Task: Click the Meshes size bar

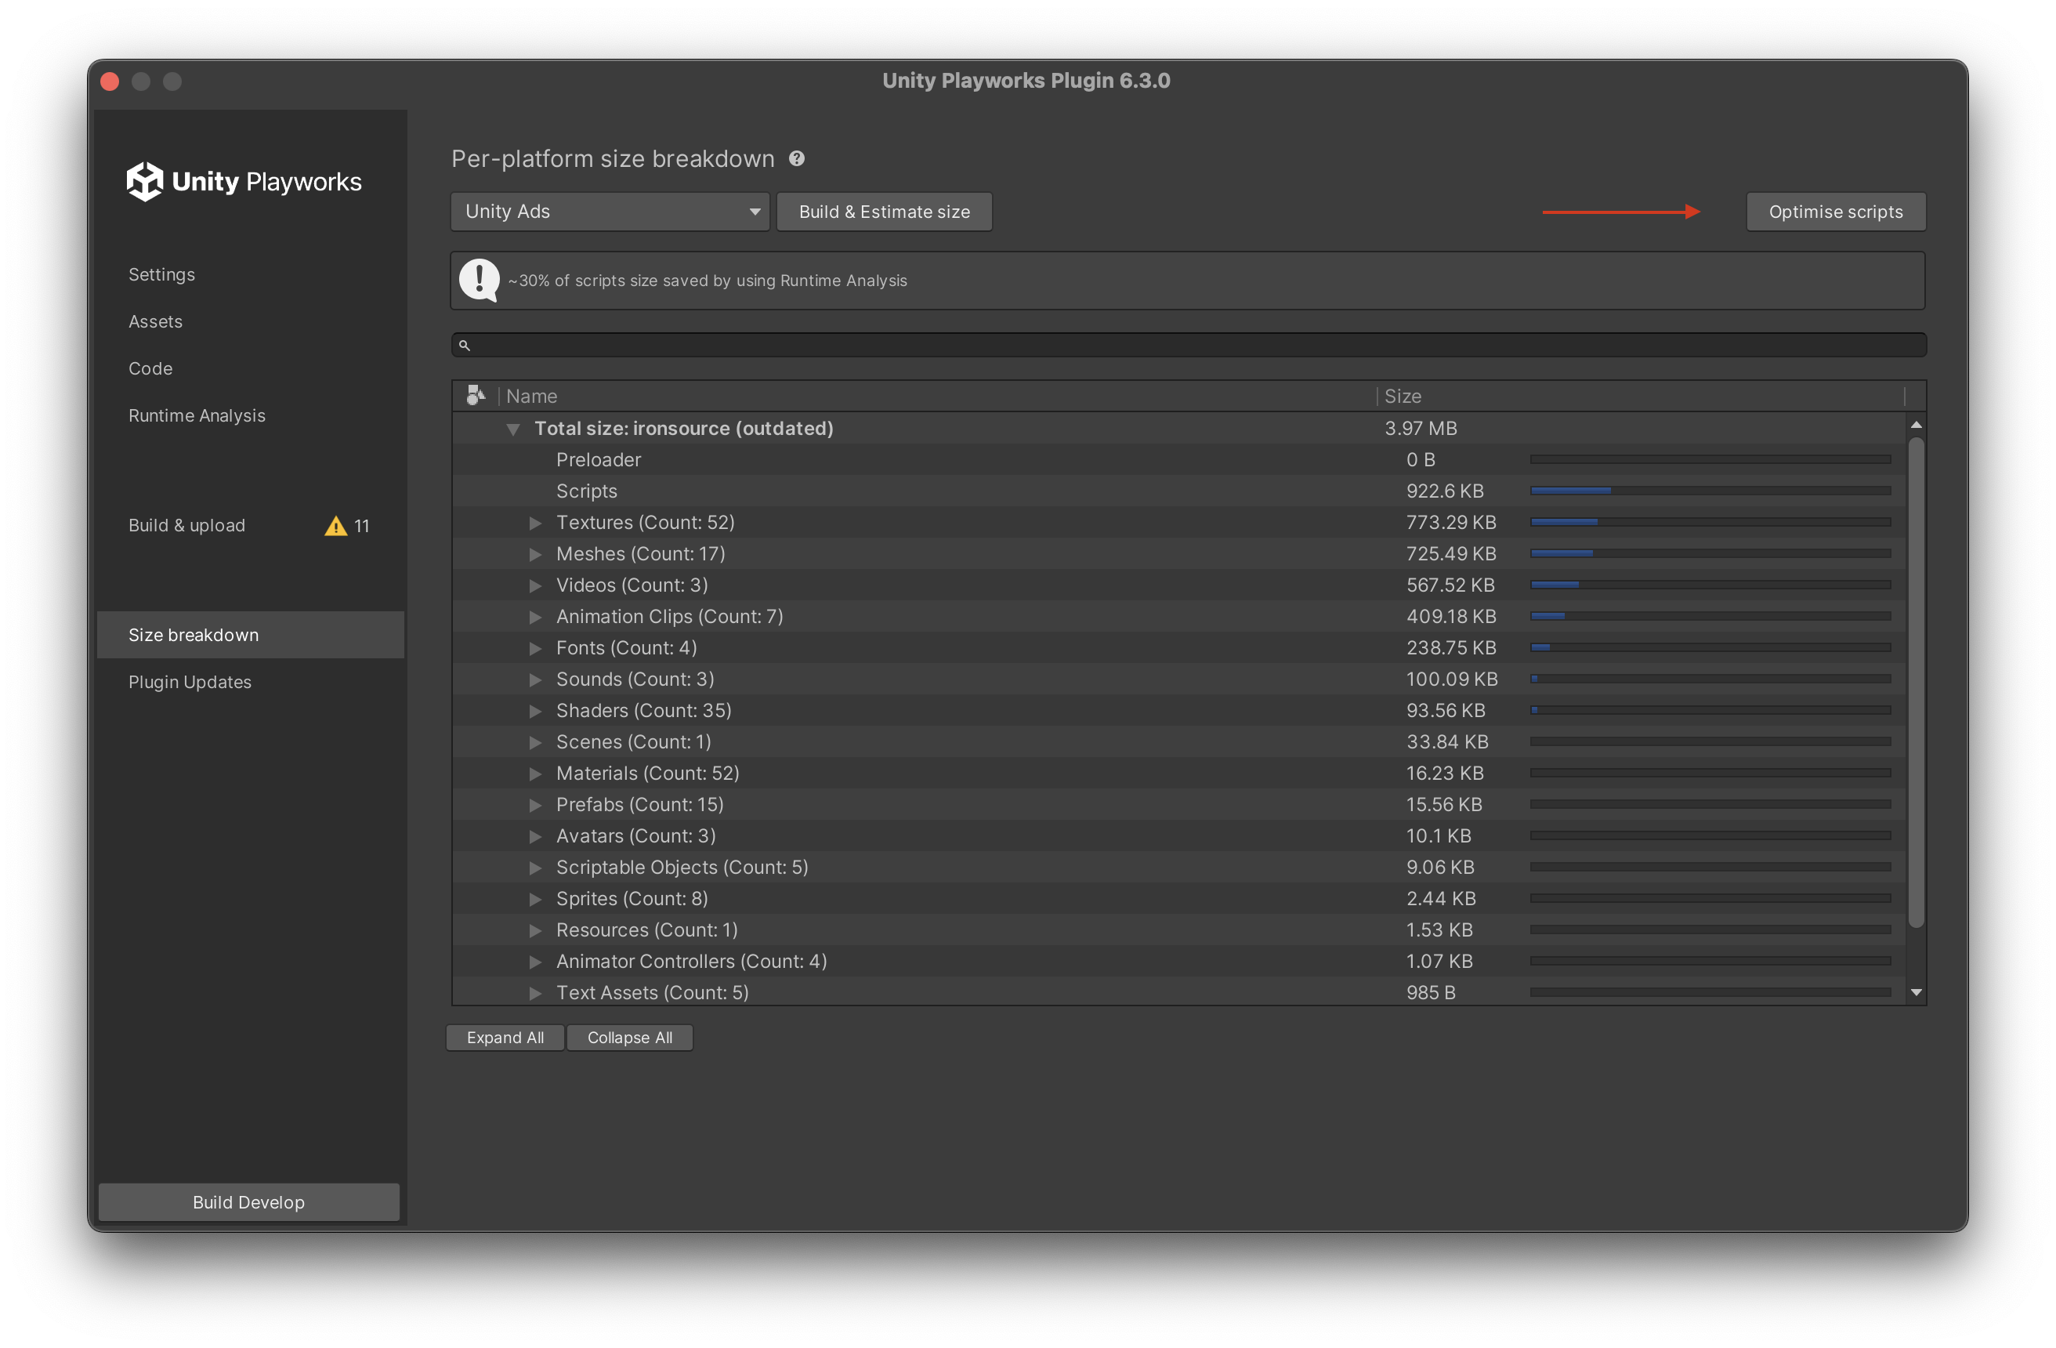Action: click(x=1710, y=553)
